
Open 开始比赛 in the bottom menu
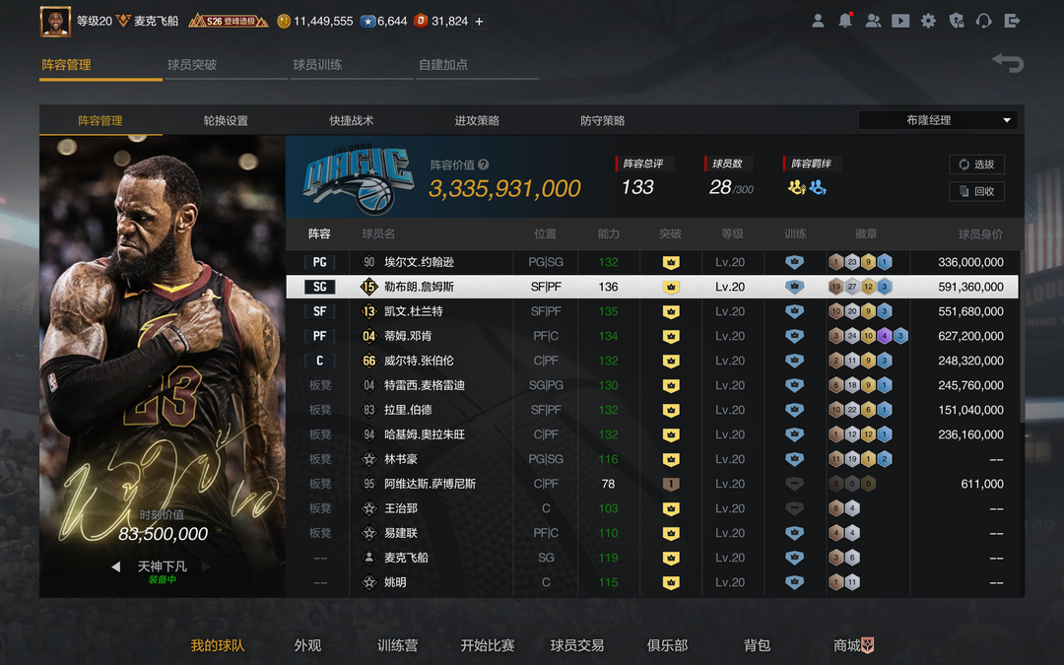tap(488, 645)
